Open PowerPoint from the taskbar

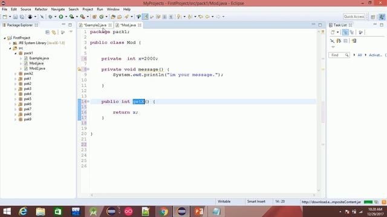click(199, 212)
